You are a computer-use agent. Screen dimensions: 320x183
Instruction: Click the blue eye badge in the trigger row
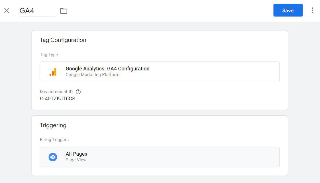[x=53, y=157]
